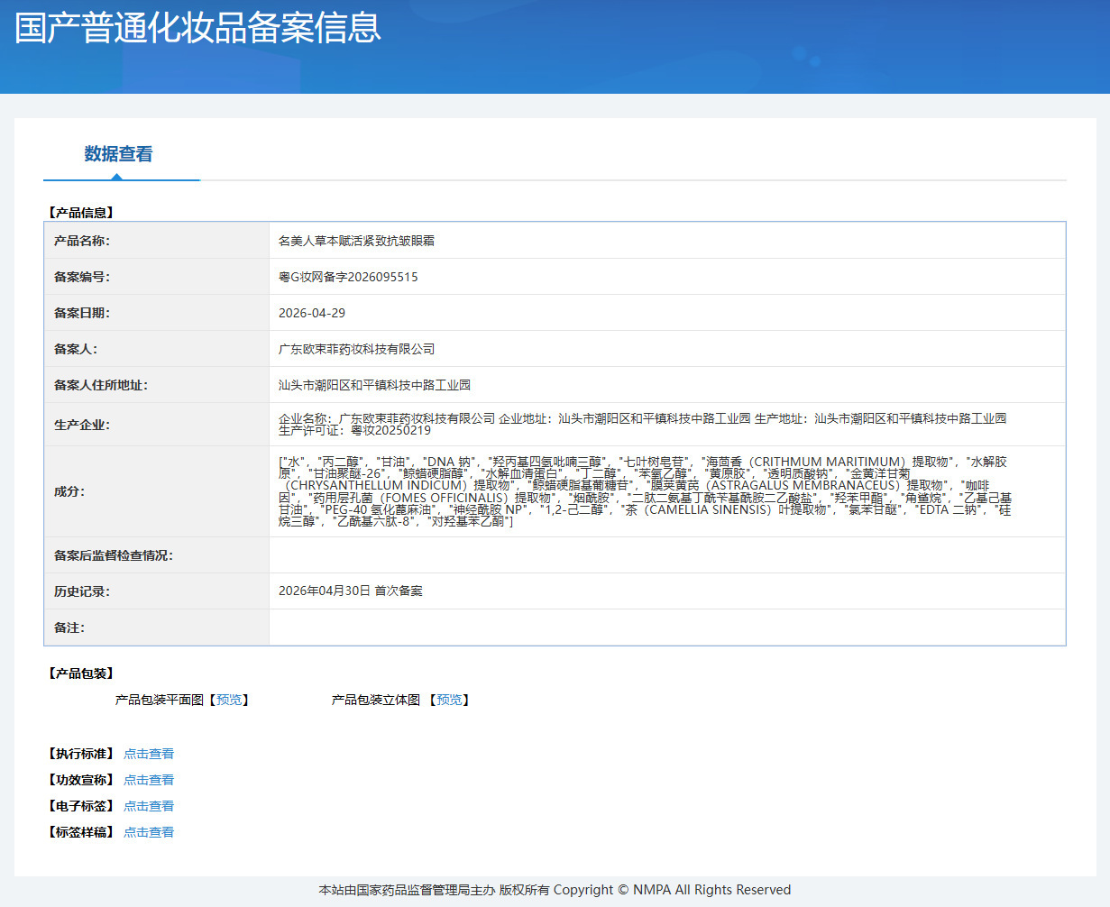The width and height of the screenshot is (1110, 907).
Task: Click the 备案人： row label
Action: click(x=76, y=349)
